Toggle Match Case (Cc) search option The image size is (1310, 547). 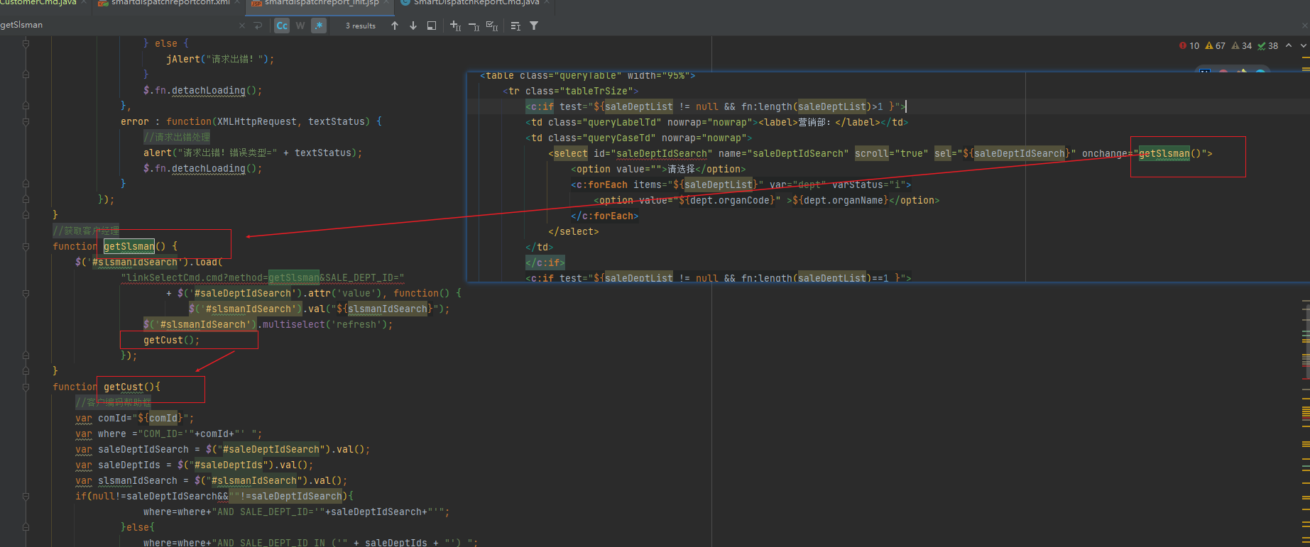[282, 26]
